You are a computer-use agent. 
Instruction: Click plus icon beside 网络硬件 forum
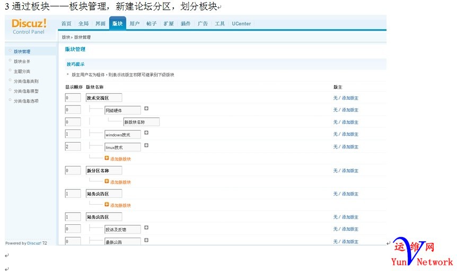click(x=146, y=108)
